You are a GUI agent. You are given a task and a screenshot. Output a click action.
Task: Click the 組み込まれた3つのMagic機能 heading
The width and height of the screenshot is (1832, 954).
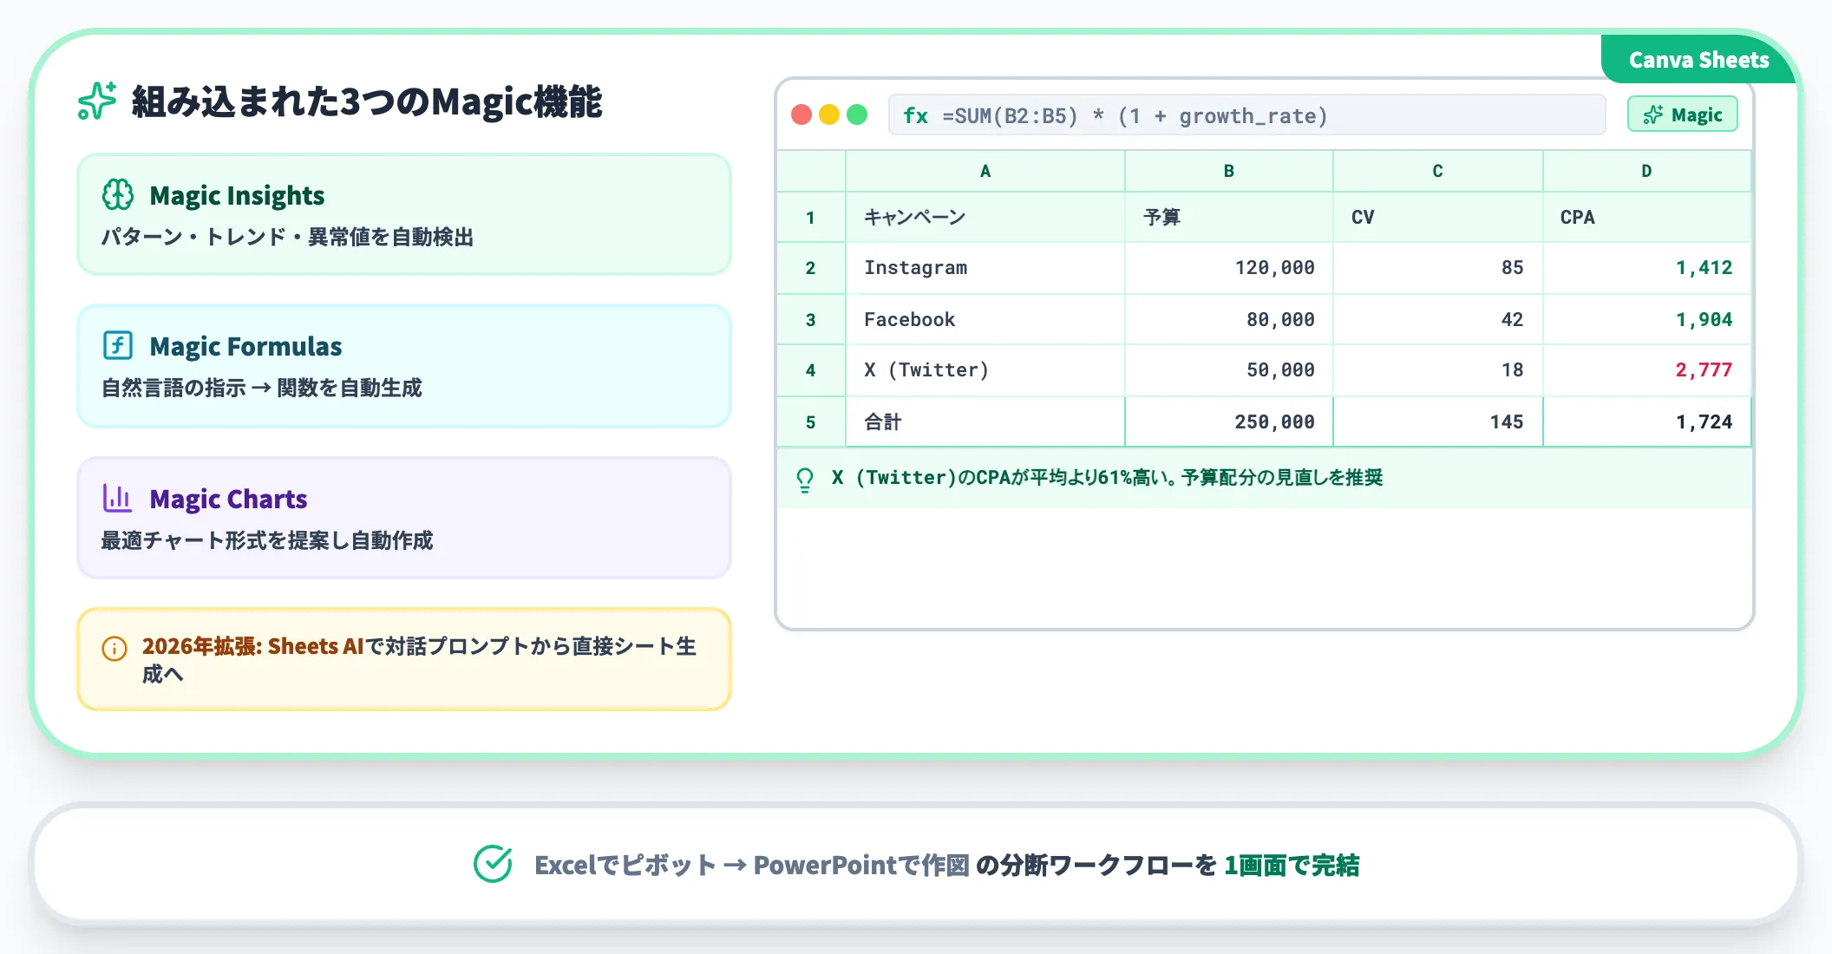tap(367, 101)
